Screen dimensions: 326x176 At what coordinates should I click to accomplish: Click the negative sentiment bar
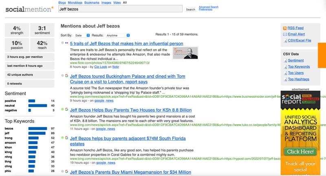[x=29, y=110]
